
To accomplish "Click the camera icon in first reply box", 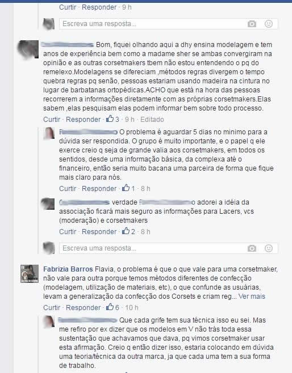I will [x=252, y=24].
